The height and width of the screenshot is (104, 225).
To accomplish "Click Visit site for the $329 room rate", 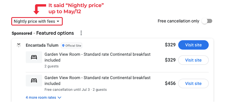I will pos(193,60).
